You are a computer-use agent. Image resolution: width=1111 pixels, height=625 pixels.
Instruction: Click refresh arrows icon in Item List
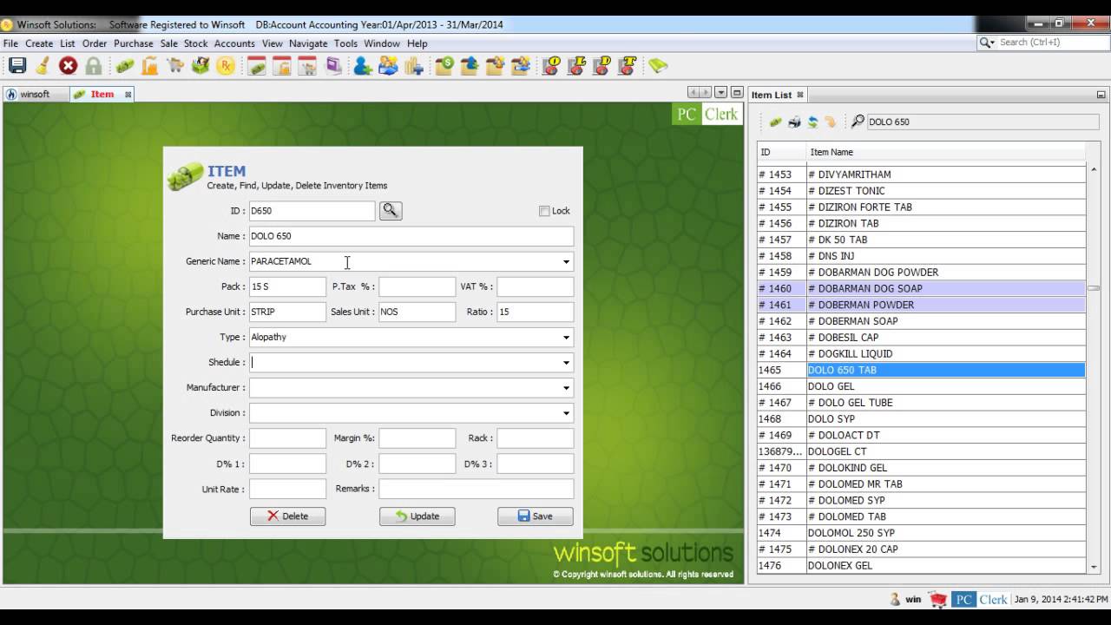(812, 122)
